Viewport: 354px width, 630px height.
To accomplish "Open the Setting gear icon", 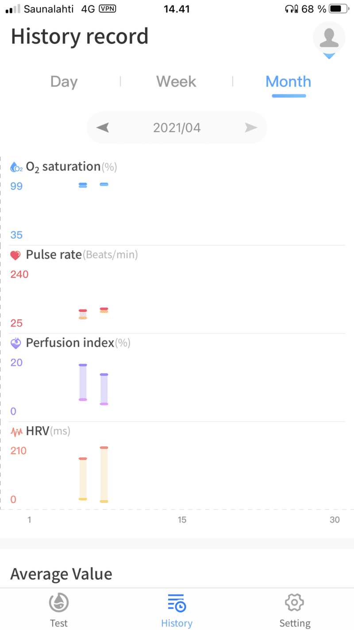I will 295,603.
